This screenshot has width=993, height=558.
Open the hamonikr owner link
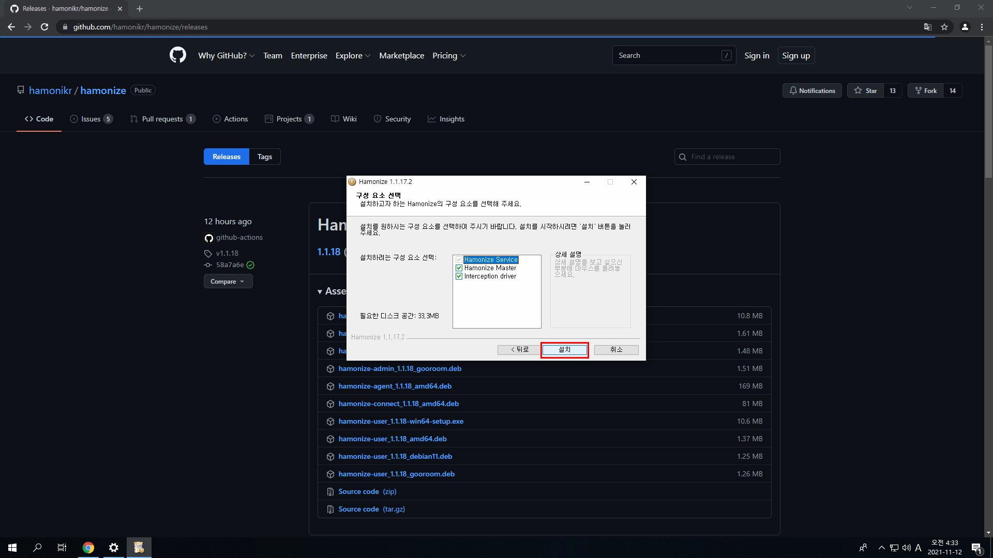point(50,90)
